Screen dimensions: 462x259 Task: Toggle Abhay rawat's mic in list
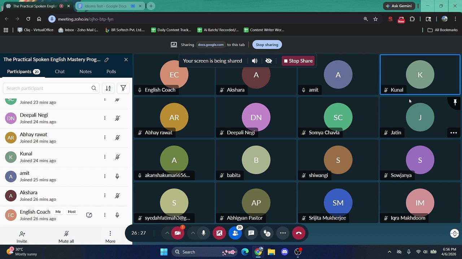[117, 137]
